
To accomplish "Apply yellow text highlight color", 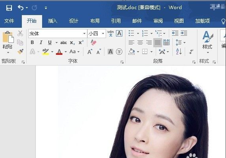I will (x=46, y=52).
